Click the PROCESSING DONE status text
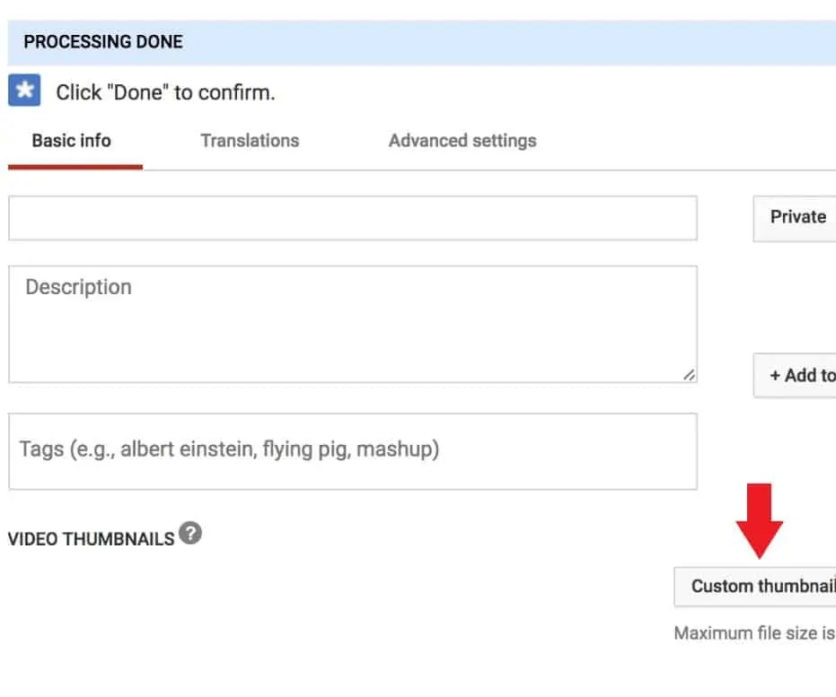 [103, 42]
